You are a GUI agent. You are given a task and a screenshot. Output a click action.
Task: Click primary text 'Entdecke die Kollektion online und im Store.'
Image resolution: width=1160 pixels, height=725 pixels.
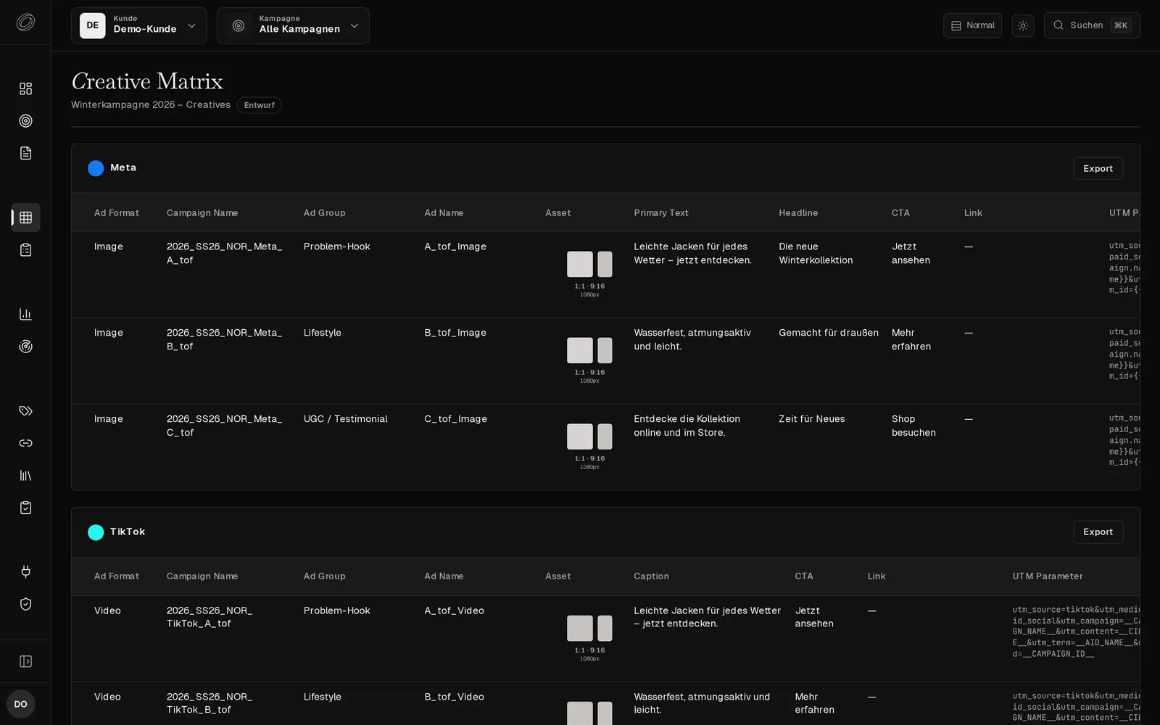pos(687,426)
